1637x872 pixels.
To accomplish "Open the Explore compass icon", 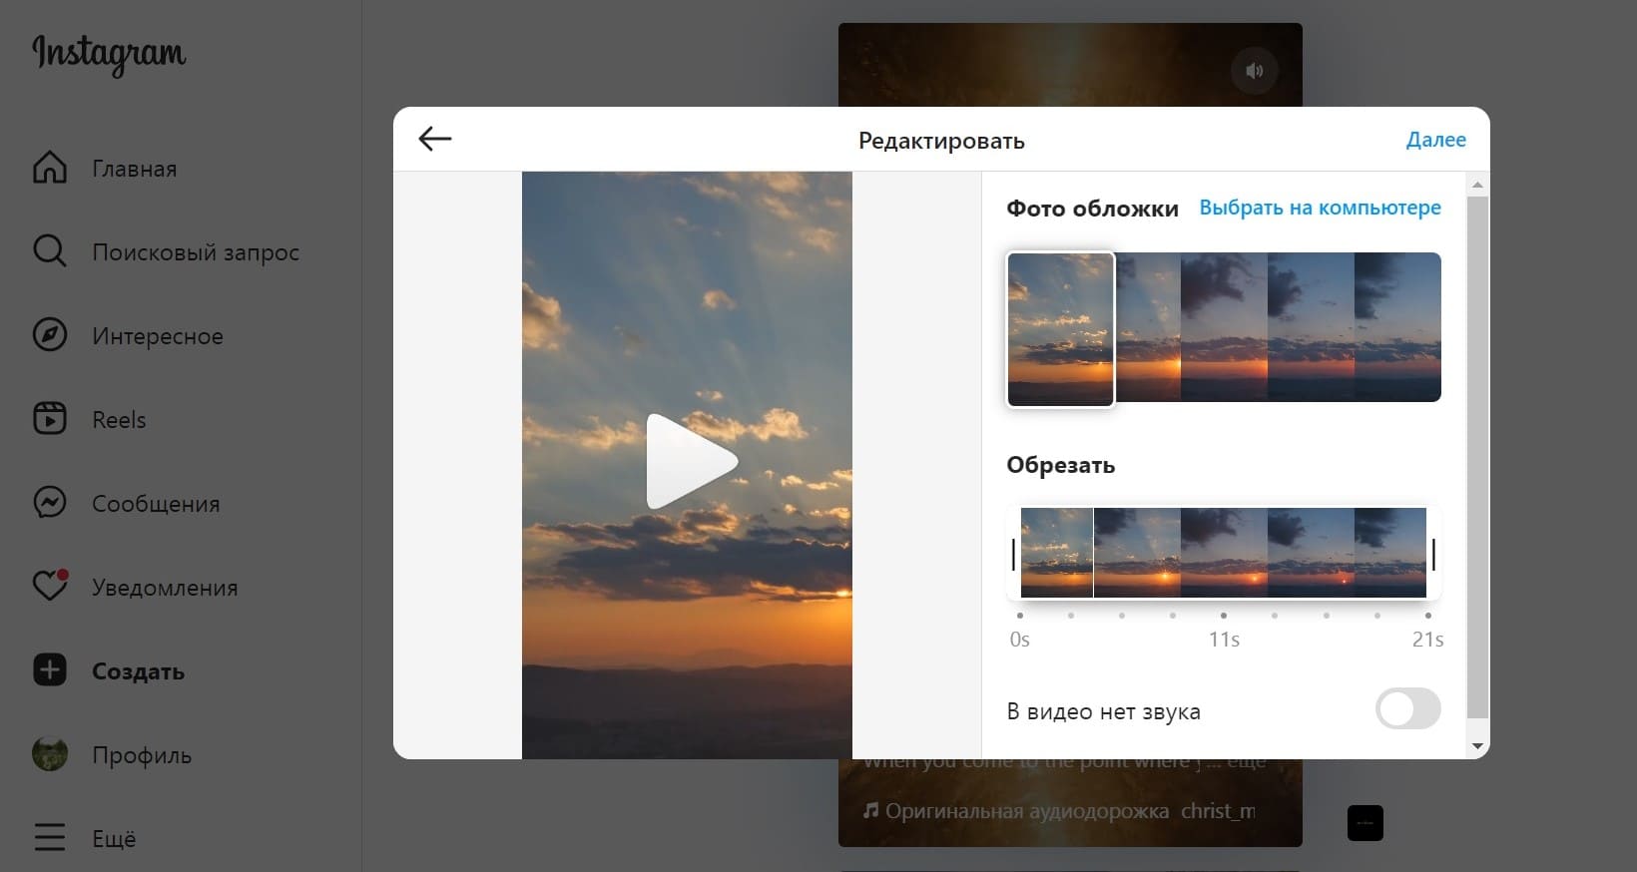I will coord(50,335).
